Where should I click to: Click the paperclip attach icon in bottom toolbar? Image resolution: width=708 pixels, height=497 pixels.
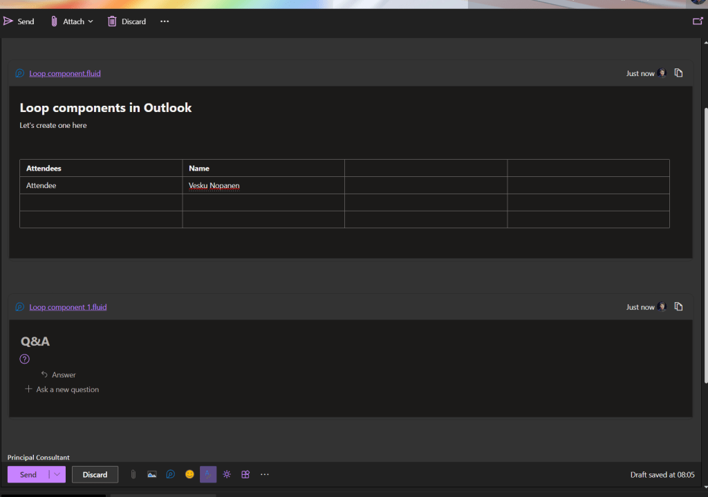(133, 474)
